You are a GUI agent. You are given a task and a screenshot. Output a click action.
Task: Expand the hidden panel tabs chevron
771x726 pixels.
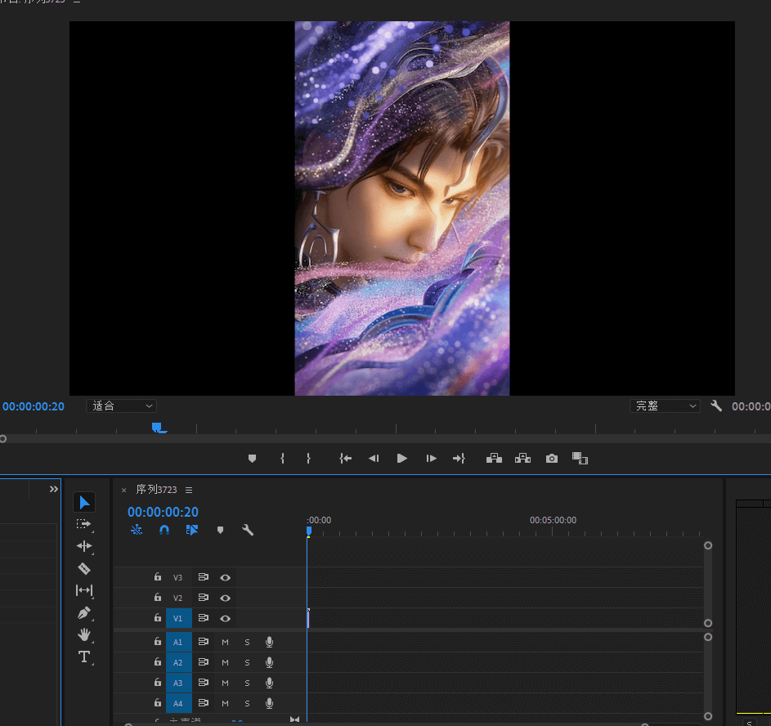click(x=54, y=489)
